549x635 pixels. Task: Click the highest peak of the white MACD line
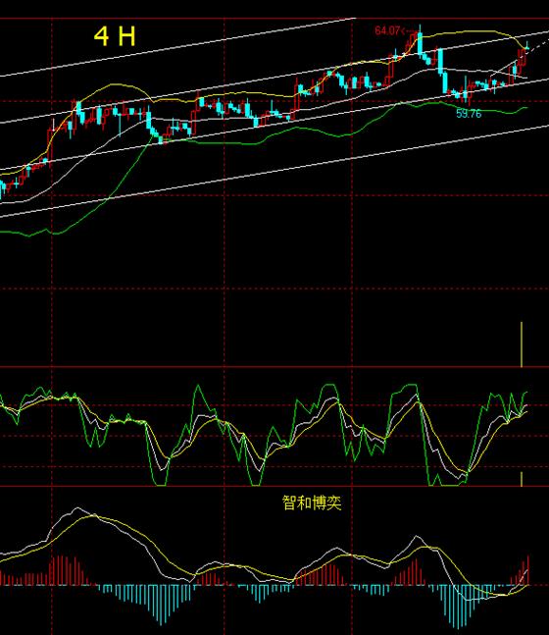(x=77, y=508)
